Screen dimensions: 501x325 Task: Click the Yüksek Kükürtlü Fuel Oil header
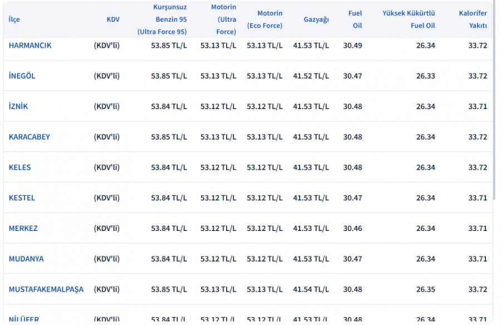point(409,19)
